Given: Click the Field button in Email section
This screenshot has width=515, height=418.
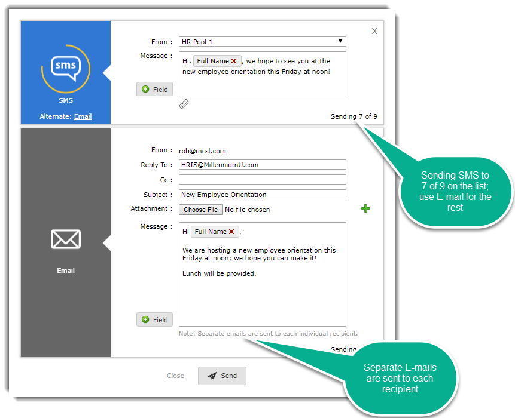Looking at the screenshot, I should pyautogui.click(x=154, y=319).
